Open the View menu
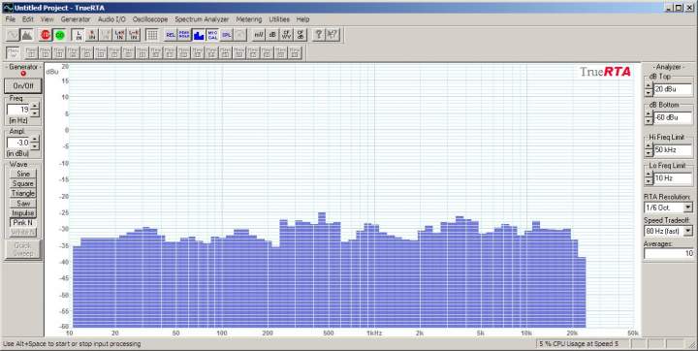Viewport: 698px width, 351px height. 48,19
